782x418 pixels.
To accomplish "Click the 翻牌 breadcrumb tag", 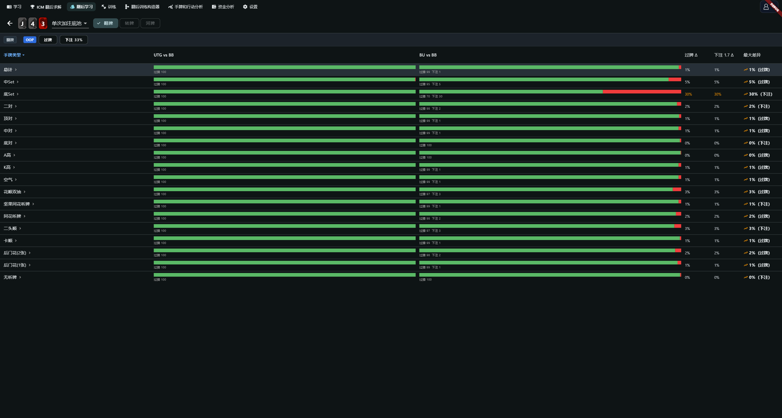I will click(10, 40).
